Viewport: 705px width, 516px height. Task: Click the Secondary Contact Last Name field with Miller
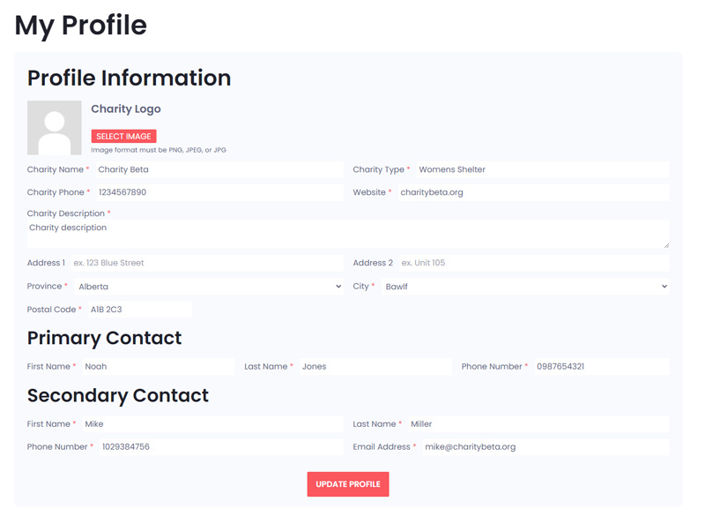539,424
